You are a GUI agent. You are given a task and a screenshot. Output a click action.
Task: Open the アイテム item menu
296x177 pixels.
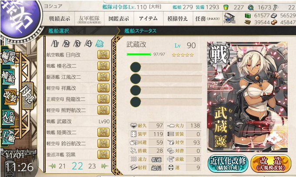[148, 19]
